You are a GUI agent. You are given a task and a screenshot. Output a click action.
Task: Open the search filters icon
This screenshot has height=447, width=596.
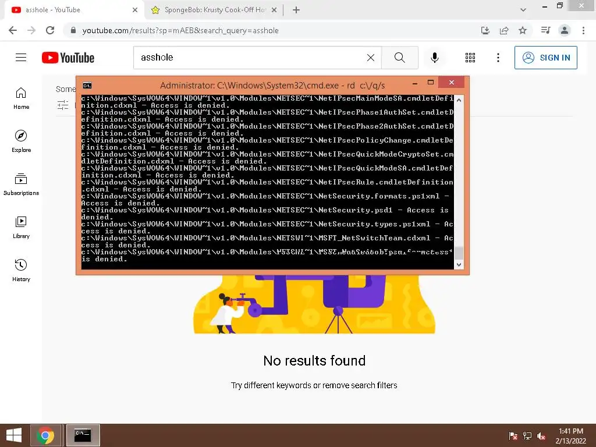click(63, 105)
